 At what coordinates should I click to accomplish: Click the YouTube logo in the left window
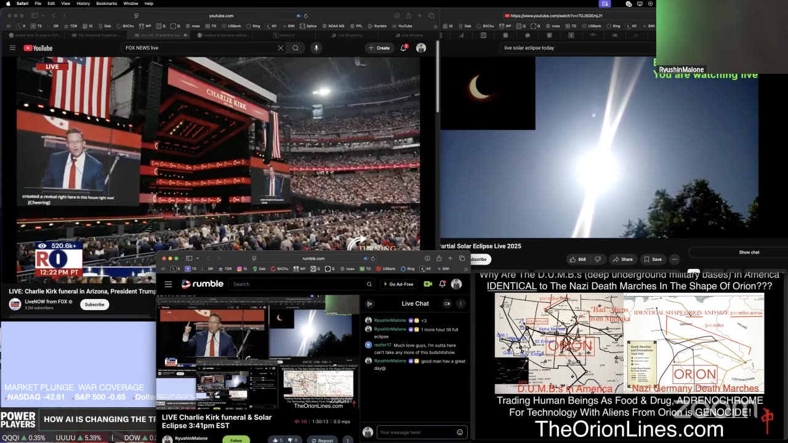coord(38,48)
